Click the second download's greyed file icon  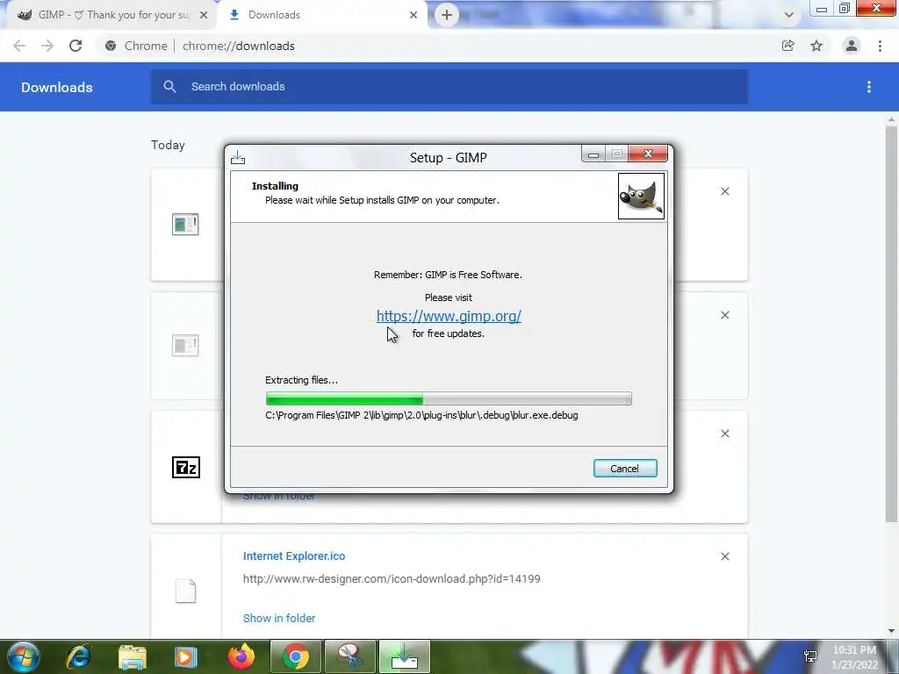pos(185,345)
